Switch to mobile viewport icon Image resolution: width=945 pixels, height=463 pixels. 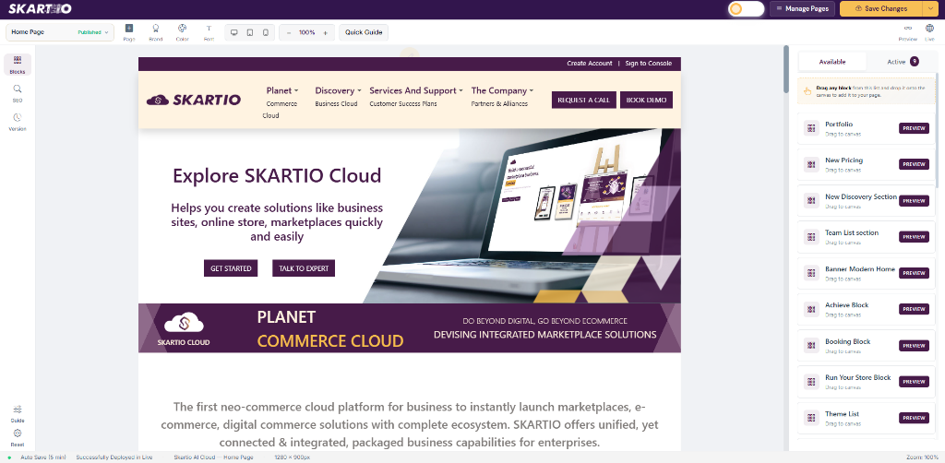click(265, 32)
